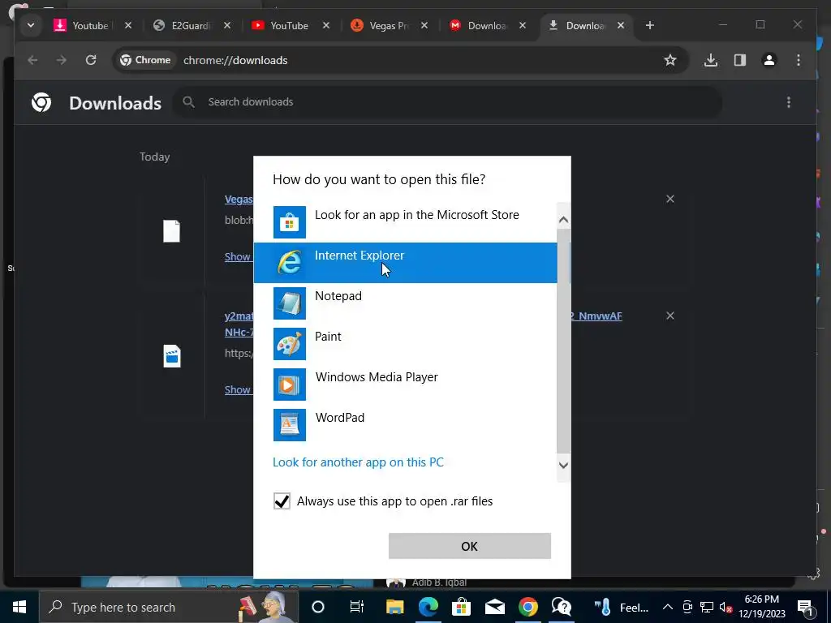The width and height of the screenshot is (831, 623).
Task: Open the Vegas download file link
Action: coord(239,200)
